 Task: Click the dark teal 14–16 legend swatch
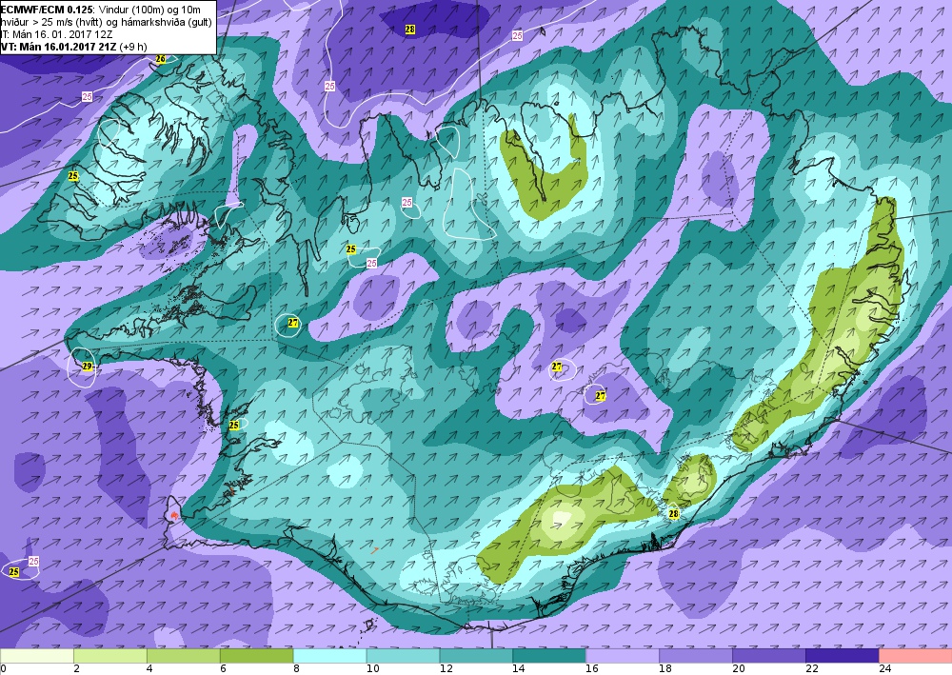click(x=549, y=656)
